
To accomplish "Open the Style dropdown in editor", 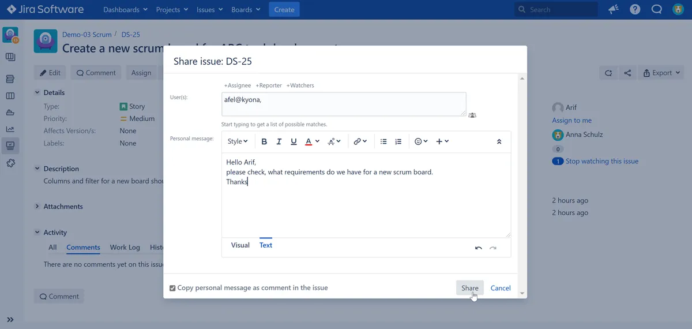I will coord(238,141).
